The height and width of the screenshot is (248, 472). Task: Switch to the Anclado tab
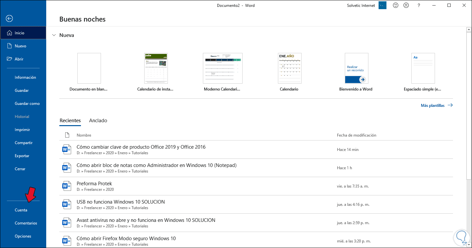coord(98,121)
